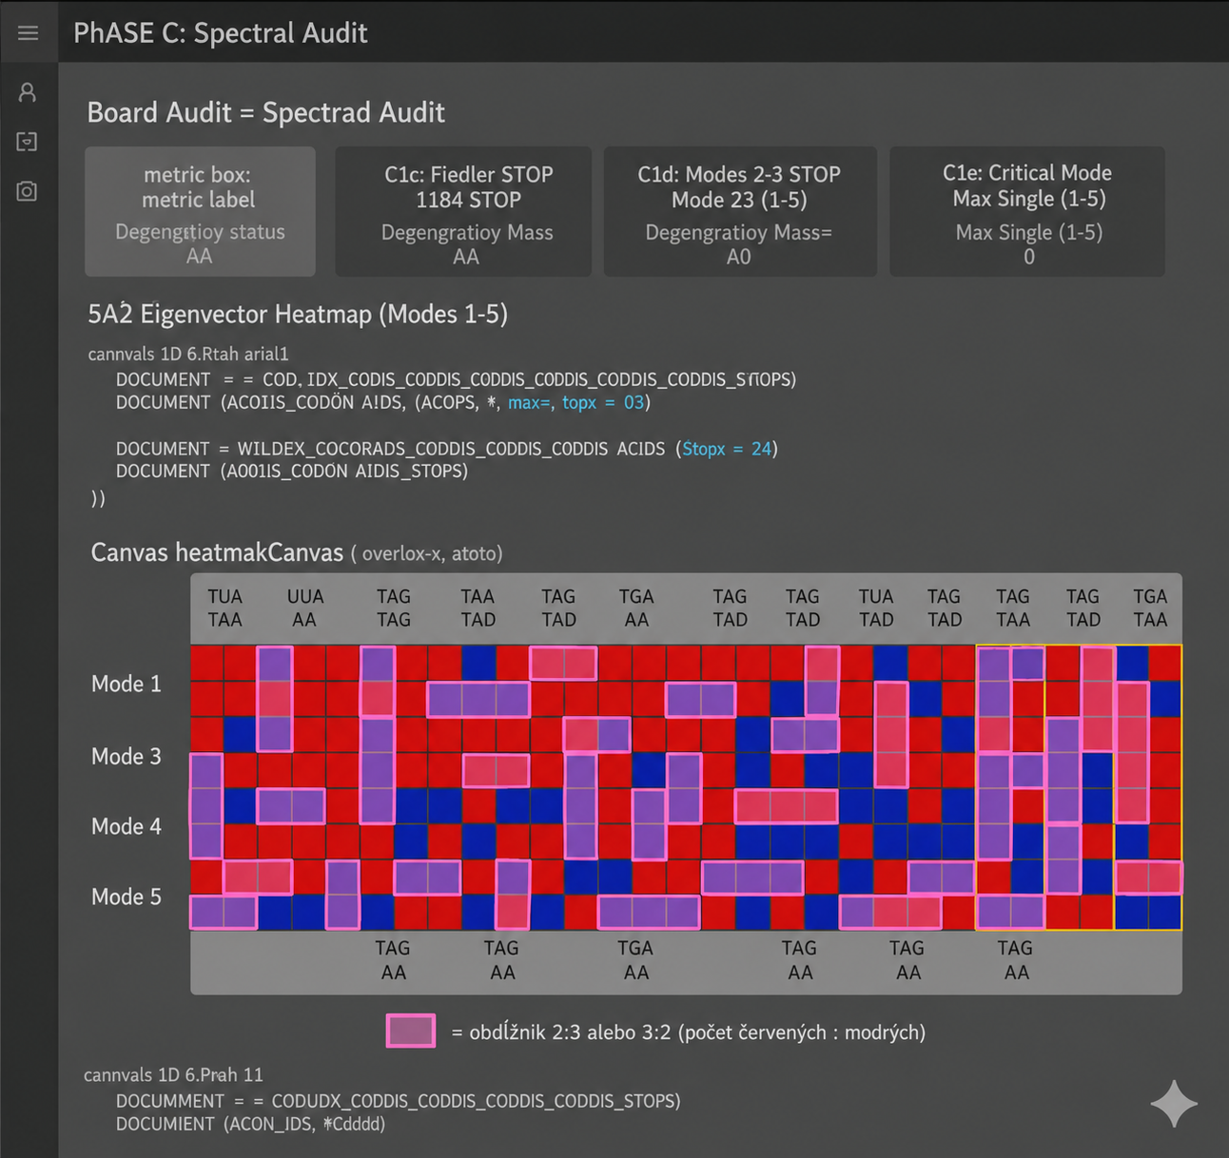Click the Mode 3 row label
The width and height of the screenshot is (1229, 1158).
click(x=127, y=756)
